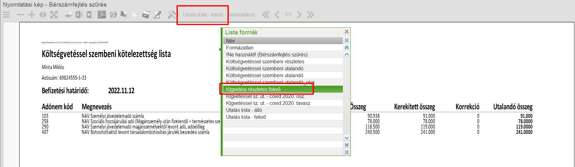Click the amount 90.938
575x167 pixels.
point(373,116)
